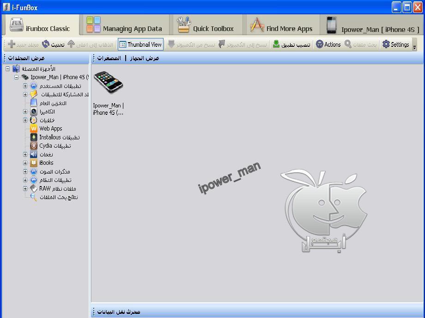Expand the iBooks tree node
The width and height of the screenshot is (425, 318).
(25, 163)
